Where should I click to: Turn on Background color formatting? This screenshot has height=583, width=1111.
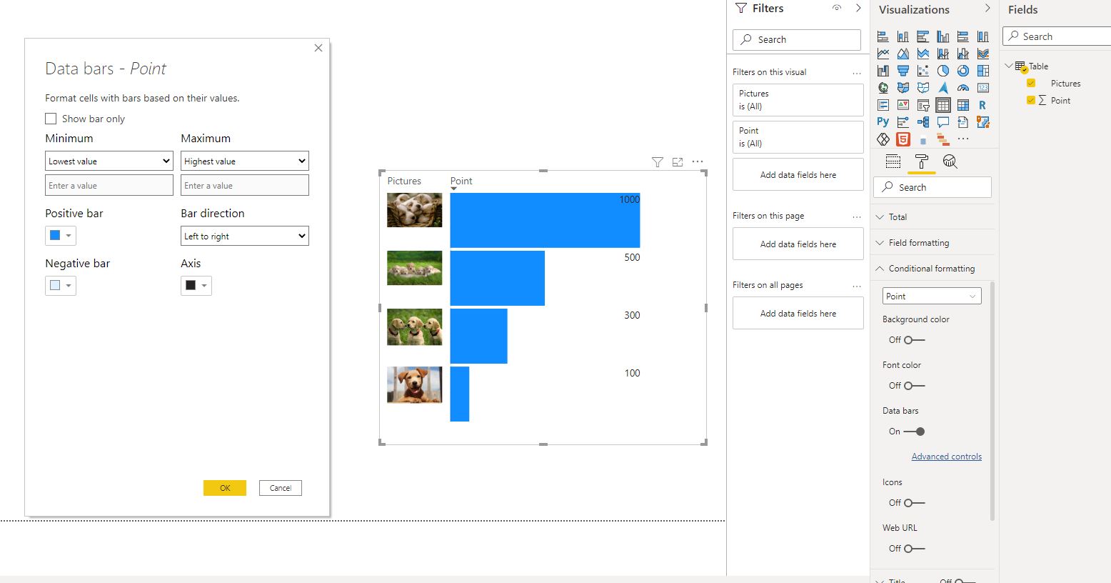pos(914,340)
